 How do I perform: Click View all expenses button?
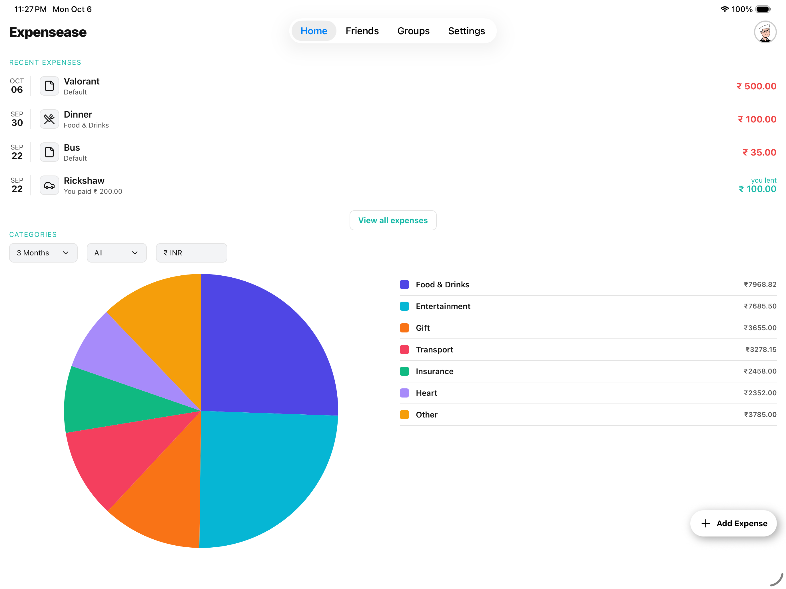(x=393, y=220)
